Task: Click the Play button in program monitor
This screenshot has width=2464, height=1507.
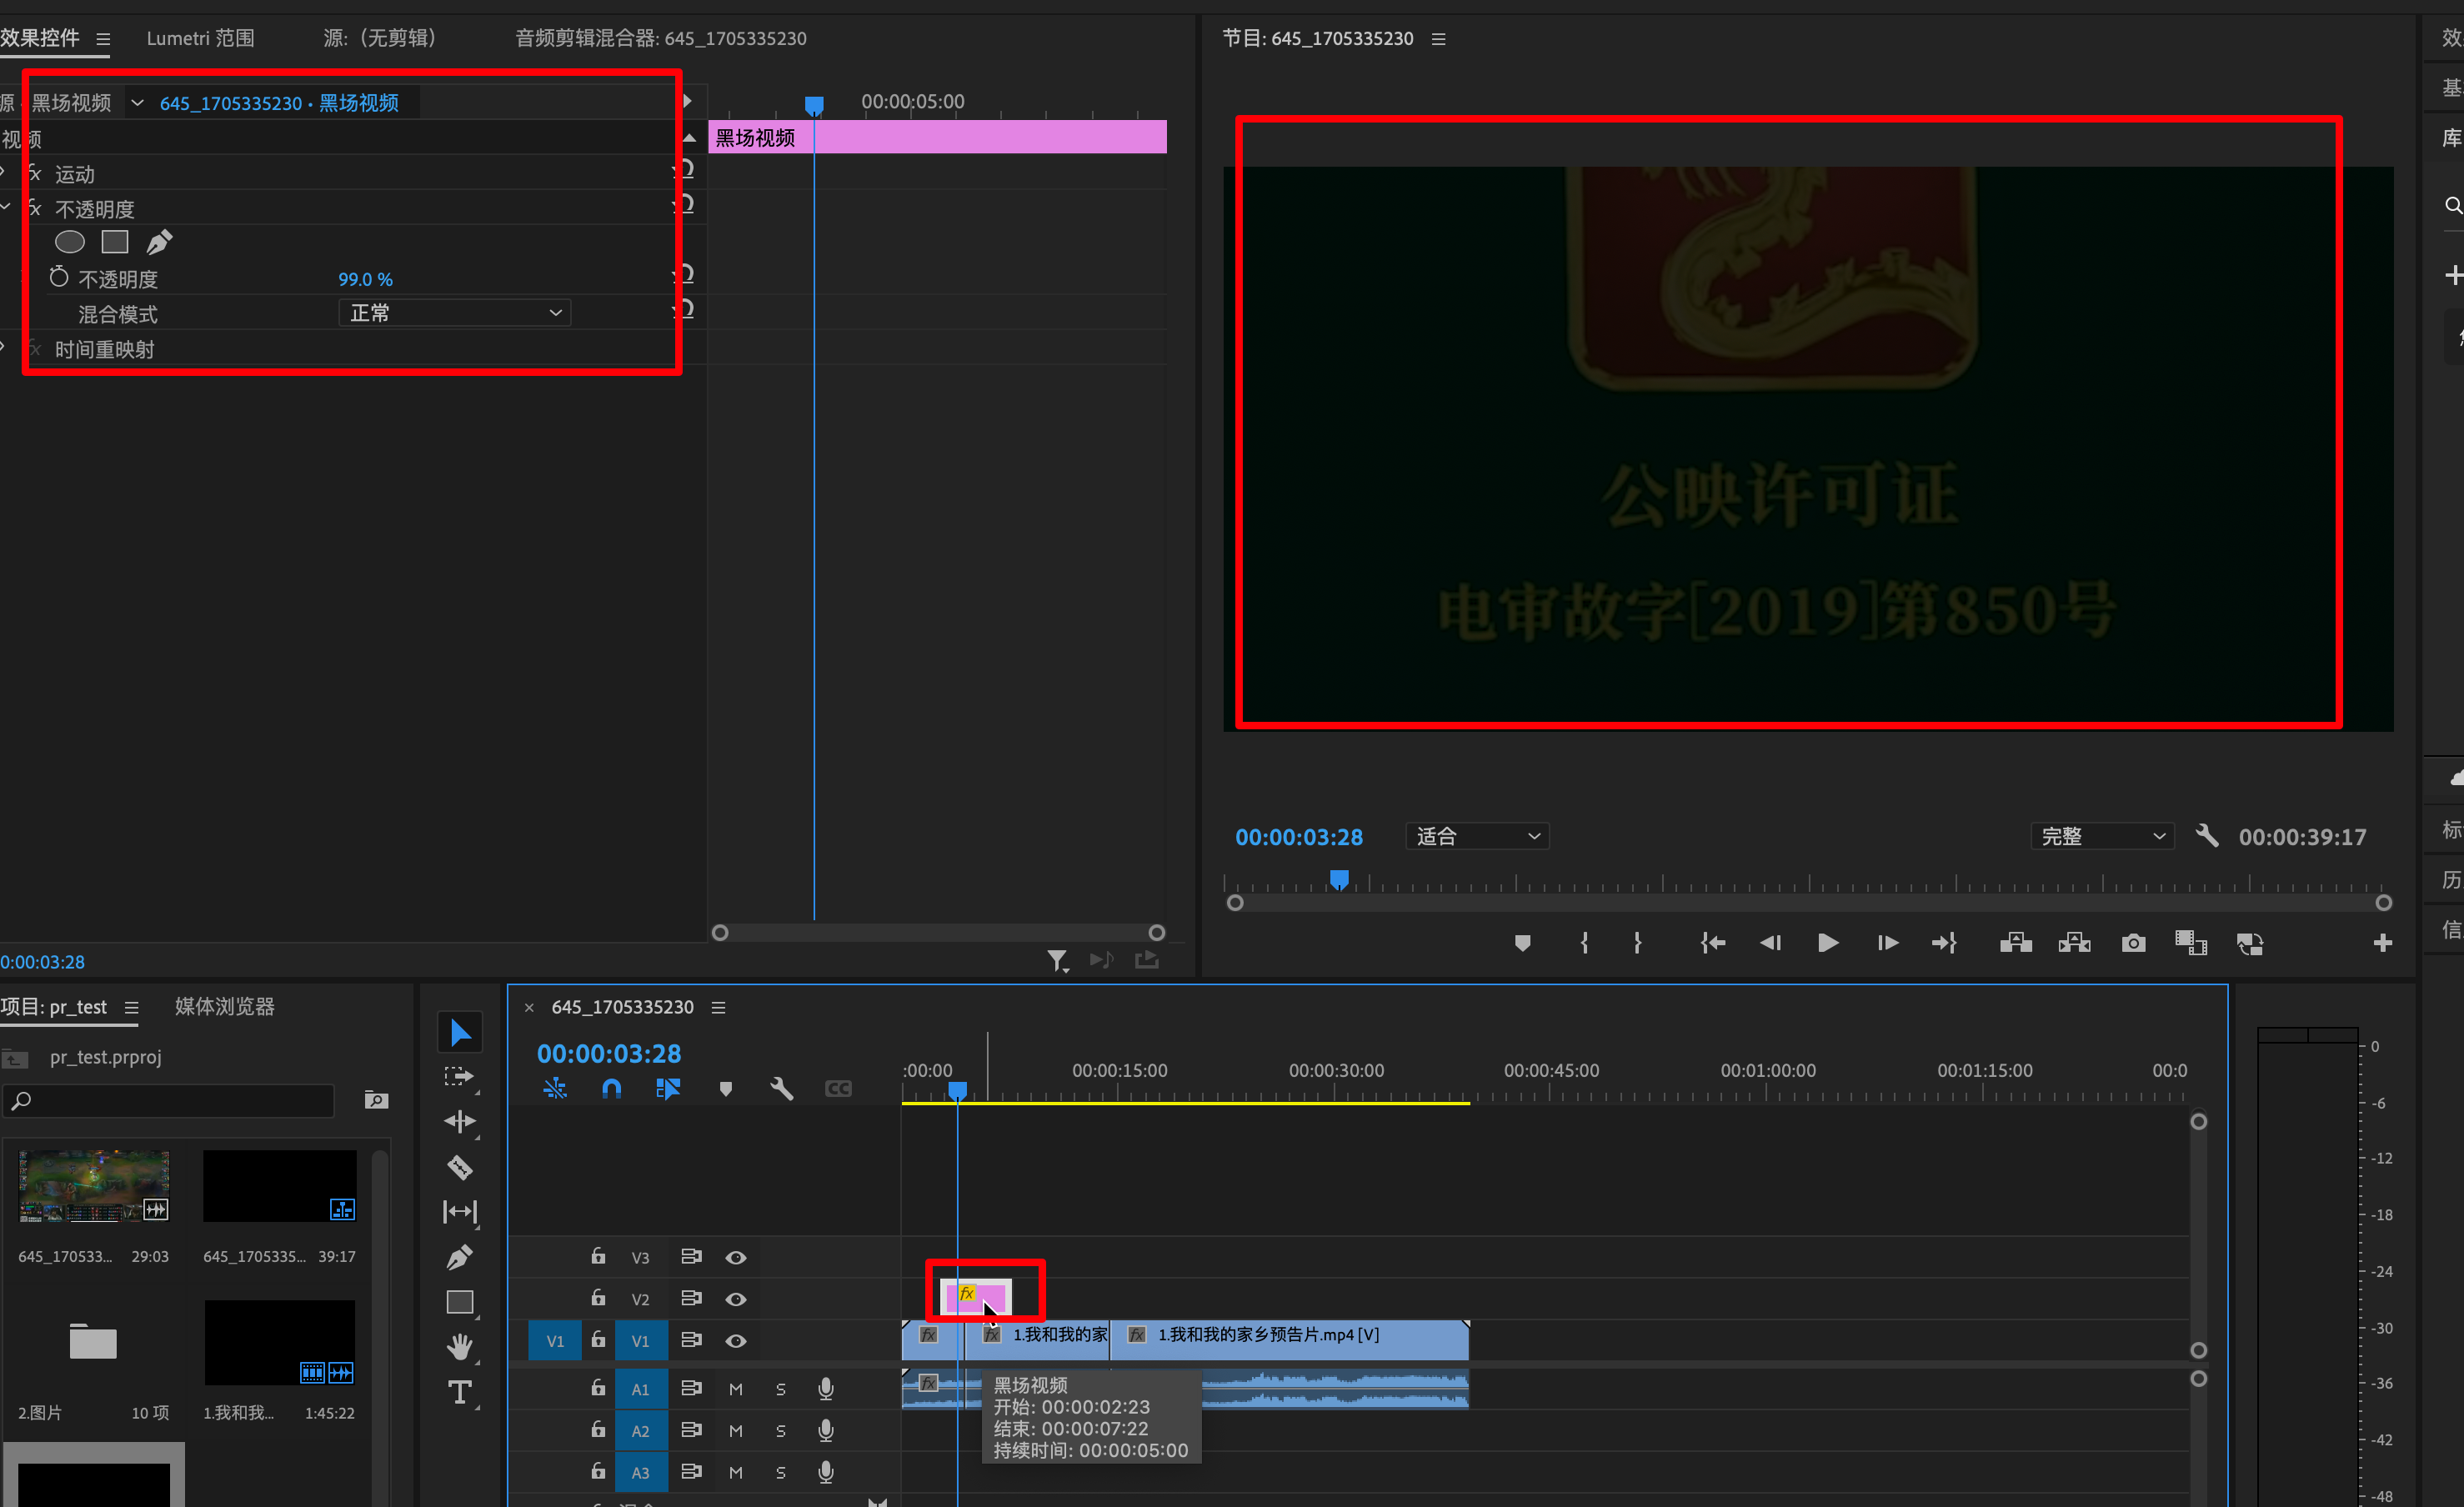Action: tap(1828, 943)
